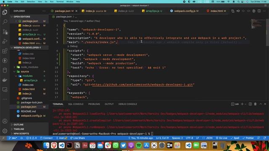This screenshot has height=151, width=269.
Task: Open changes for package.json in editor toolbar
Action: pos(233,11)
